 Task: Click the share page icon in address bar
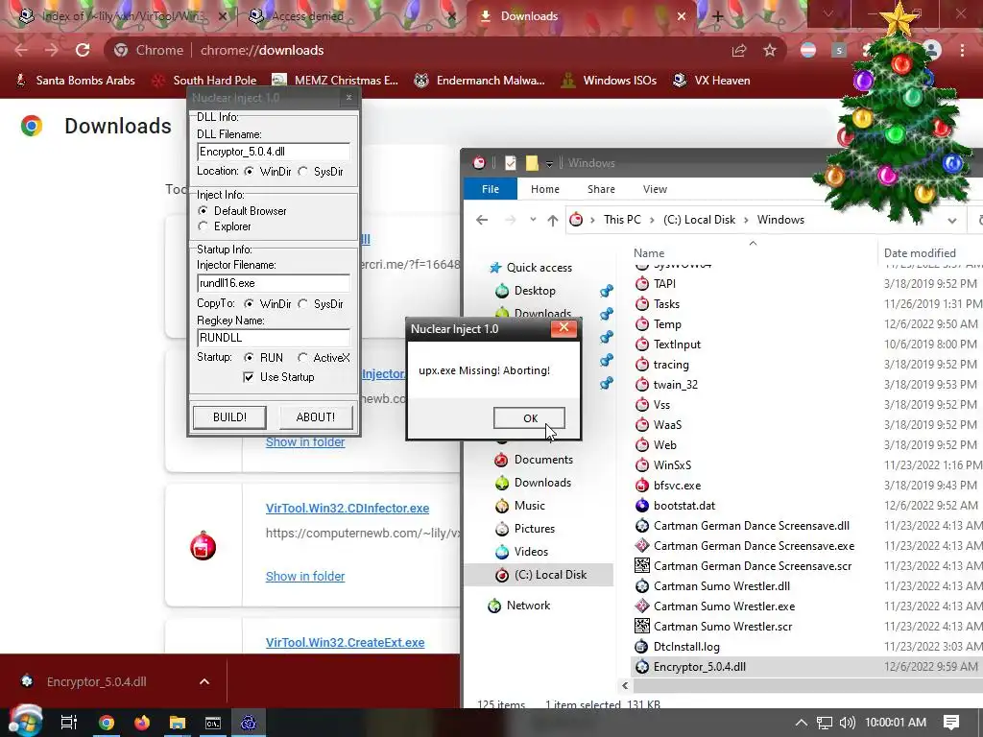click(x=739, y=50)
